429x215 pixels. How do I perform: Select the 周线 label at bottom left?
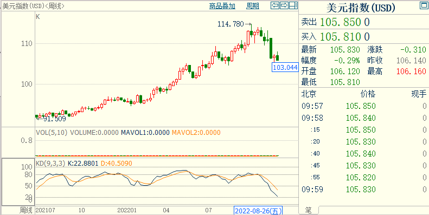pyautogui.click(x=25, y=210)
